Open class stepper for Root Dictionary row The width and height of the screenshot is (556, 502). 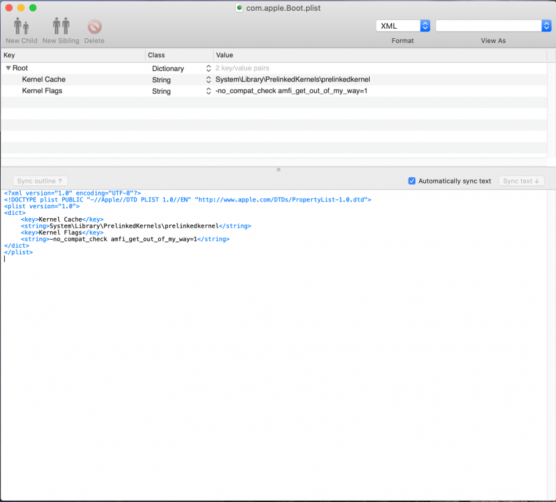(208, 68)
